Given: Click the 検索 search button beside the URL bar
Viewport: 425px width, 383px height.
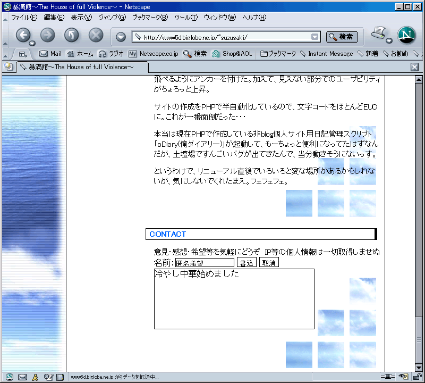Looking at the screenshot, I should tap(342, 37).
